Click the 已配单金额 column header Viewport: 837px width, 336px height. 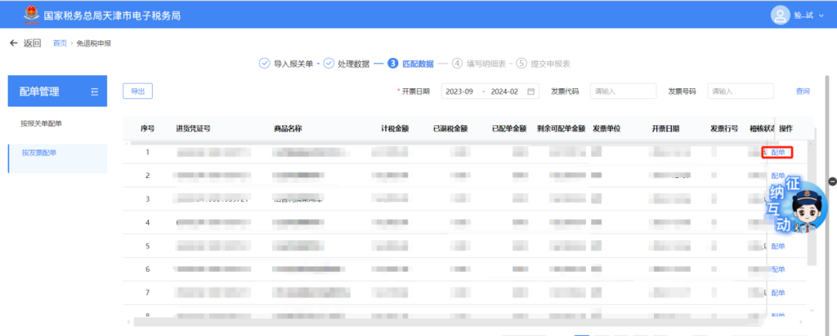[x=509, y=129]
